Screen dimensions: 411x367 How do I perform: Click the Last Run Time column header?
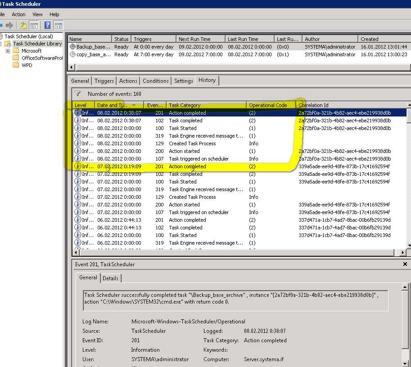[249, 39]
